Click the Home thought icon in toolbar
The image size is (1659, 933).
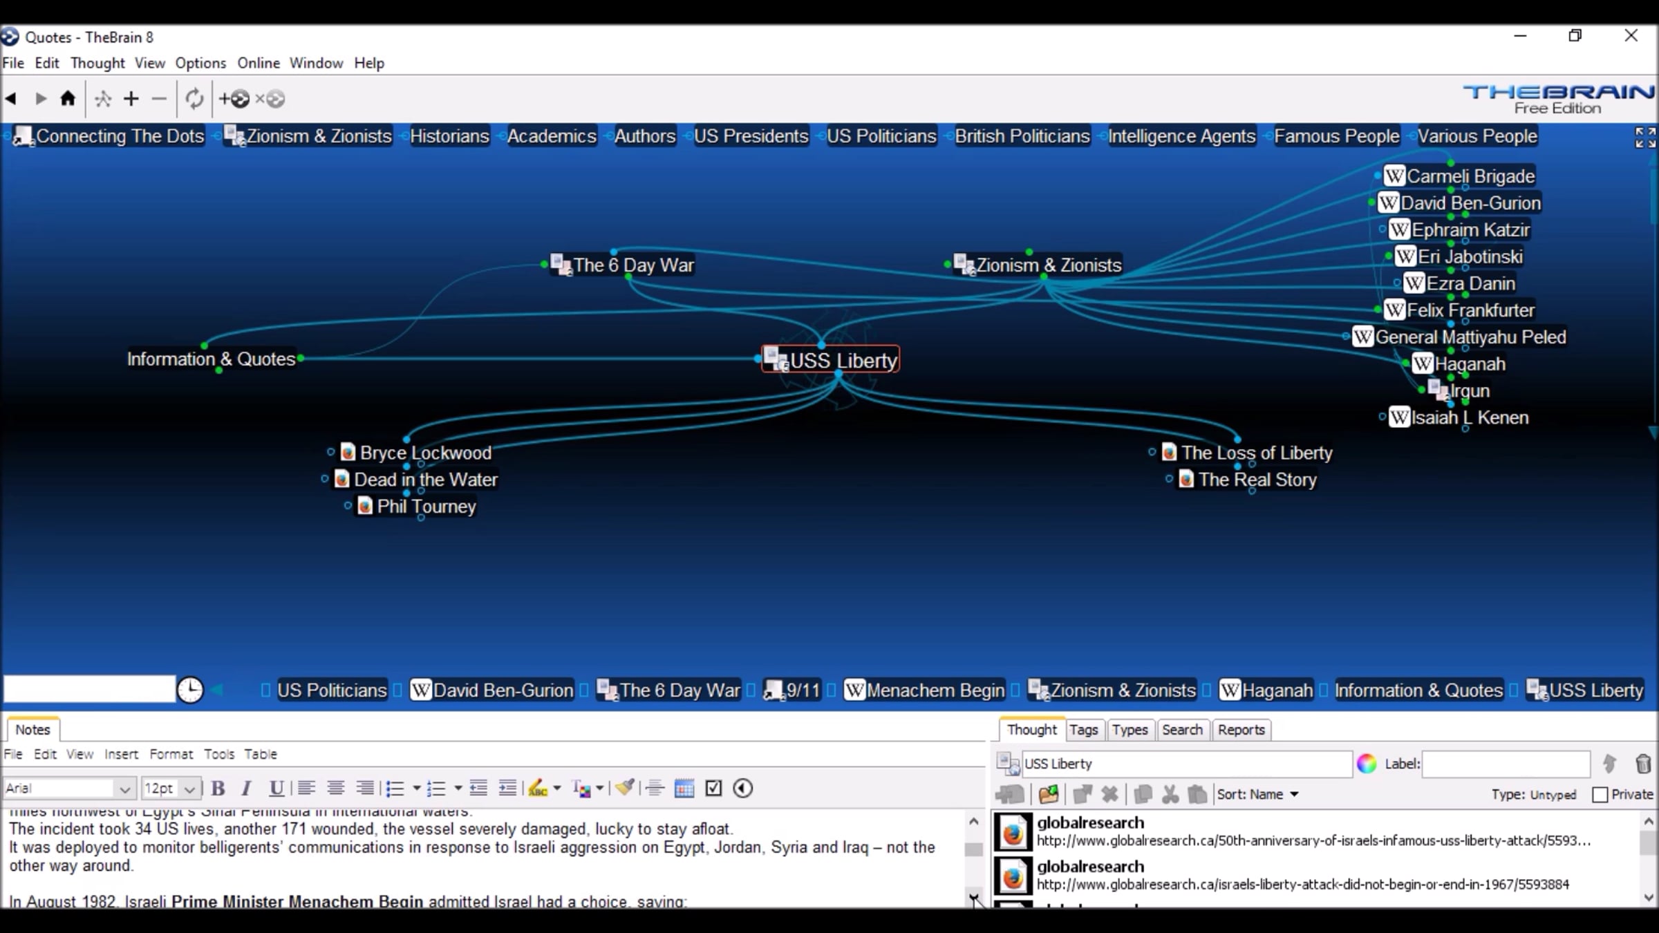click(x=68, y=99)
